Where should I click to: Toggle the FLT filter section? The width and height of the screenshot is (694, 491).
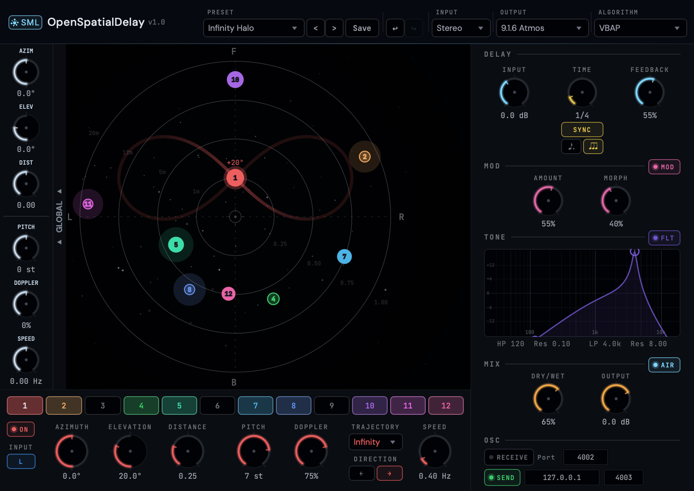664,238
